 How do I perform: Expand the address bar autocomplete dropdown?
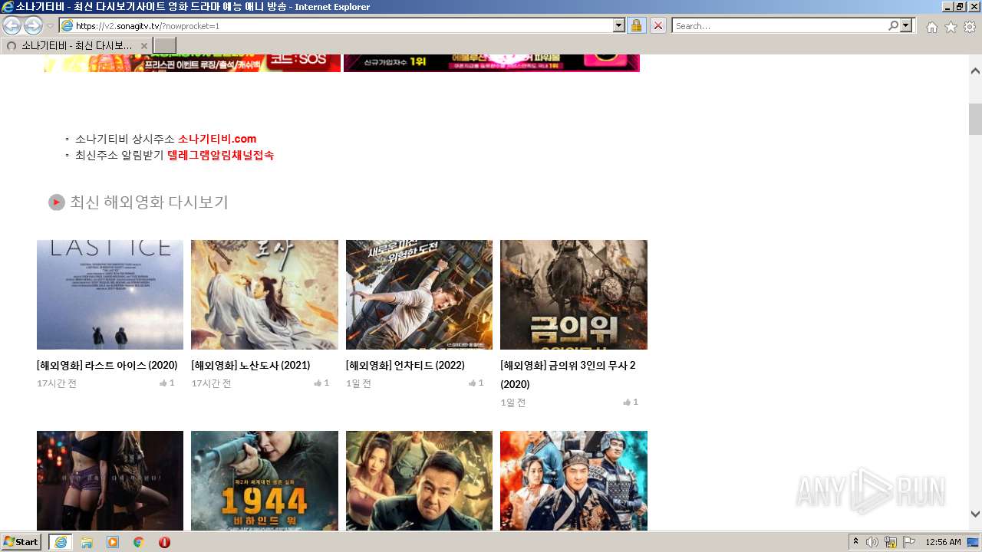point(619,26)
